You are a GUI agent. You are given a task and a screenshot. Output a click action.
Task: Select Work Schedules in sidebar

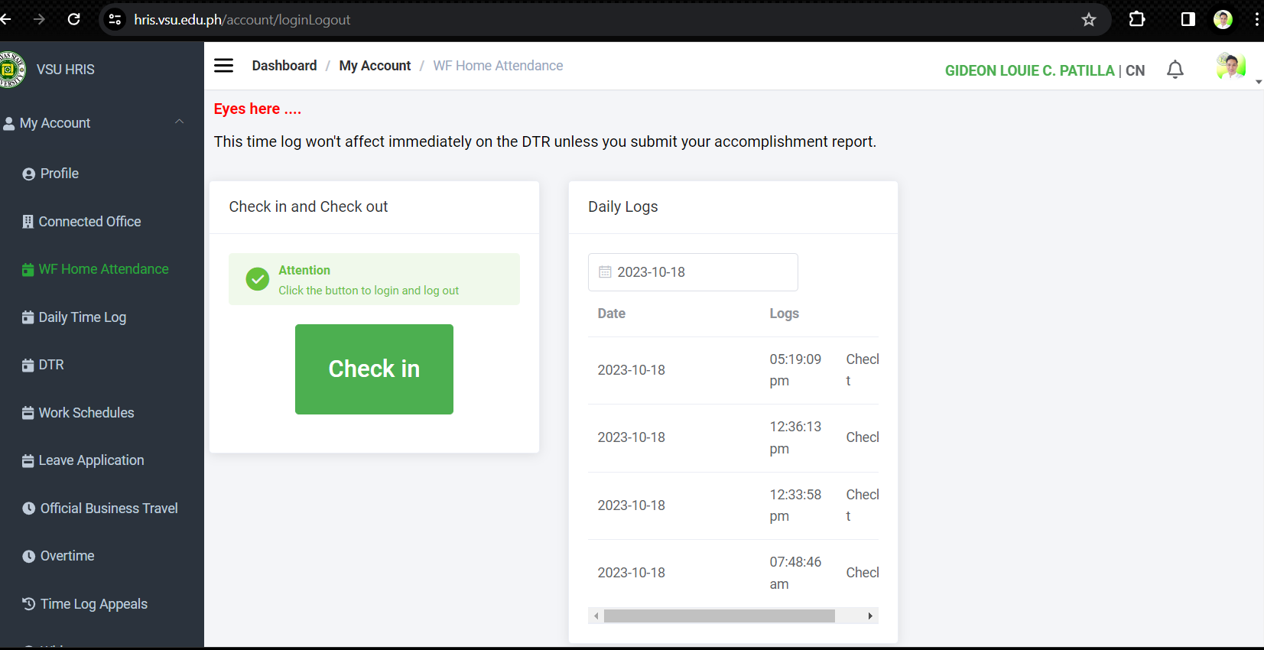coord(86,413)
